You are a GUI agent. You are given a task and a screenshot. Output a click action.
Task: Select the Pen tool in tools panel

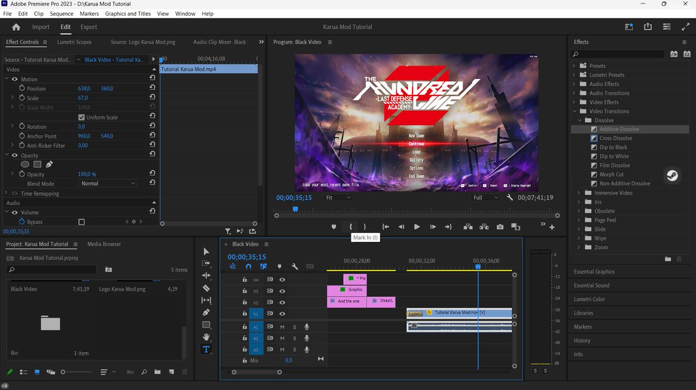click(x=206, y=312)
